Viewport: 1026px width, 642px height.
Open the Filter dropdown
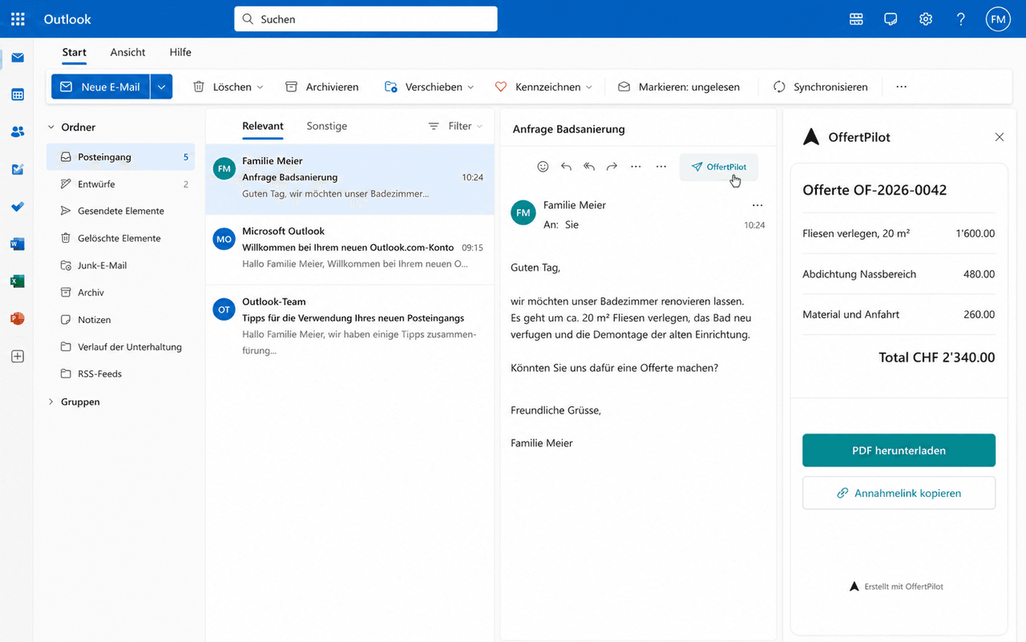pos(455,126)
